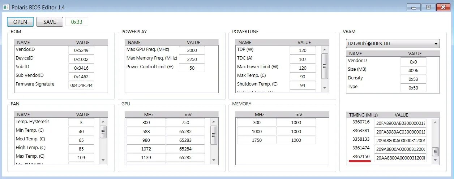
Task: Click the Fan list scrollbar thumb
Action: tap(103, 132)
